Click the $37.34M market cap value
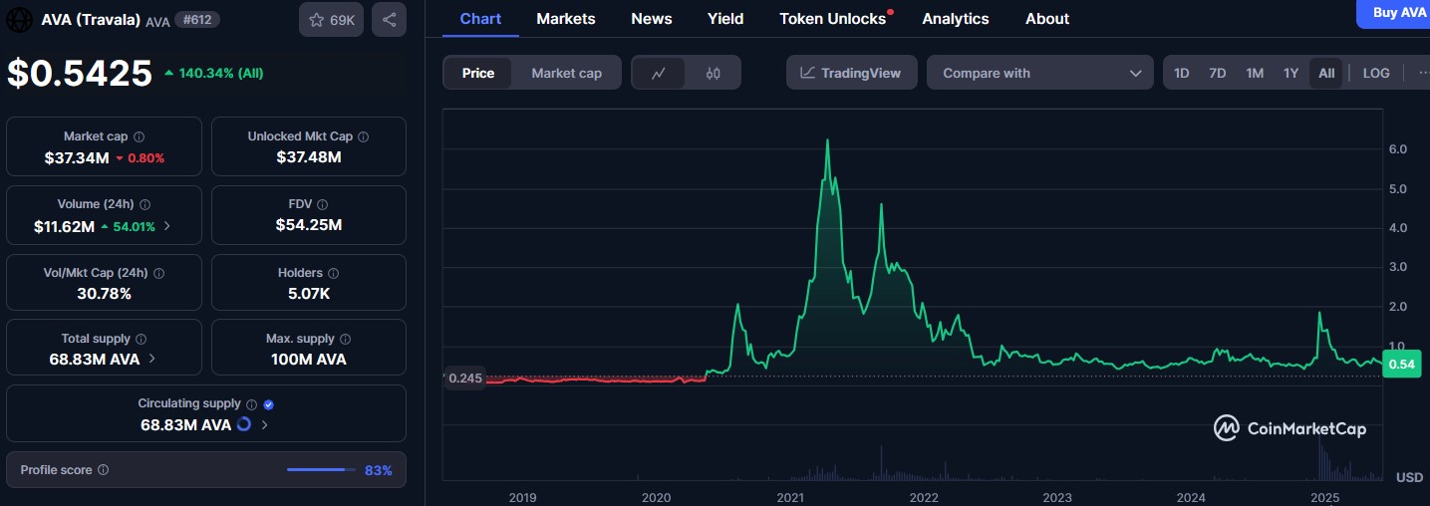This screenshot has width=1430, height=506. click(77, 157)
